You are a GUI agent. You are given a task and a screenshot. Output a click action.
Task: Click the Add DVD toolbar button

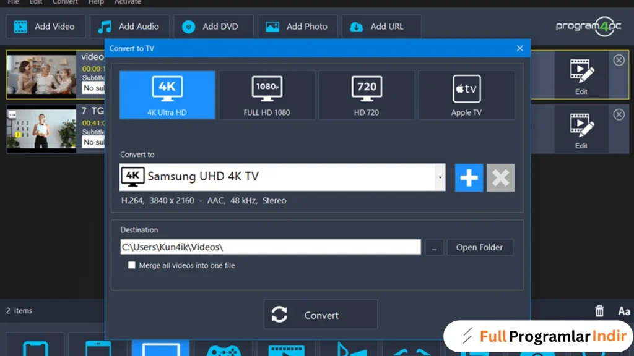coord(214,27)
